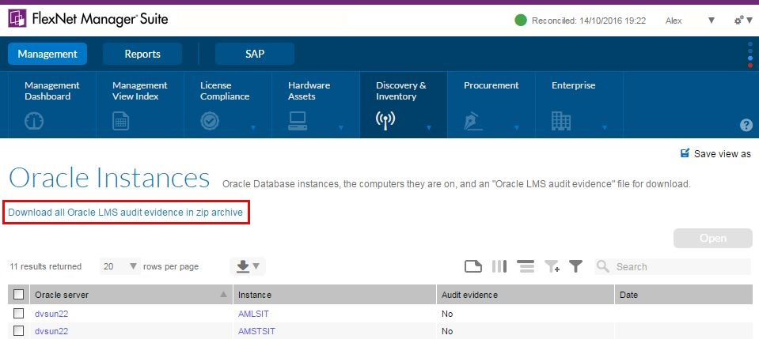The image size is (759, 339).
Task: Expand the Enterprise dropdown arrow
Action: coord(605,128)
